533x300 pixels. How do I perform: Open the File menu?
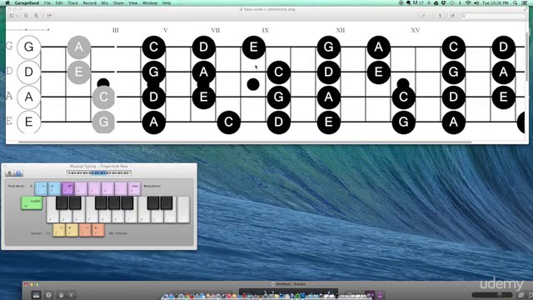(47, 2)
